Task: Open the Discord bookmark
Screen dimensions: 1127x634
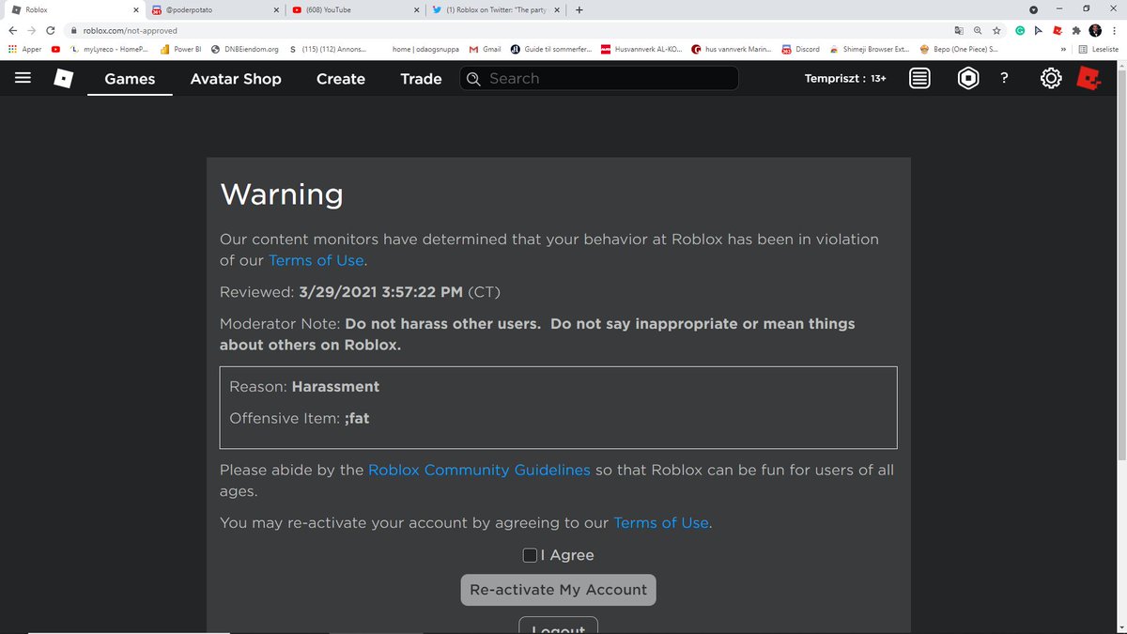Action: point(800,49)
